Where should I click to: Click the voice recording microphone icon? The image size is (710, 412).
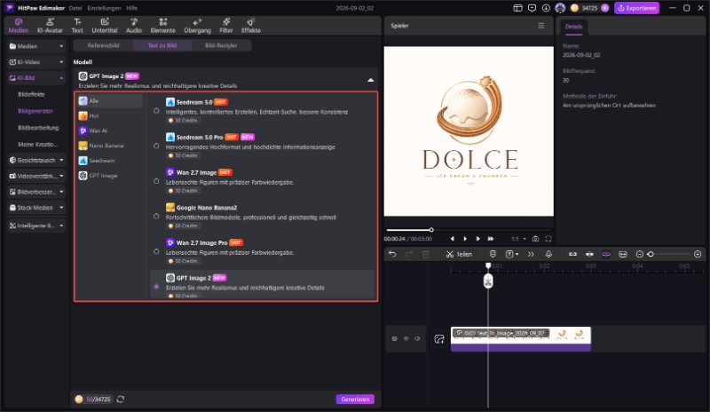(548, 254)
